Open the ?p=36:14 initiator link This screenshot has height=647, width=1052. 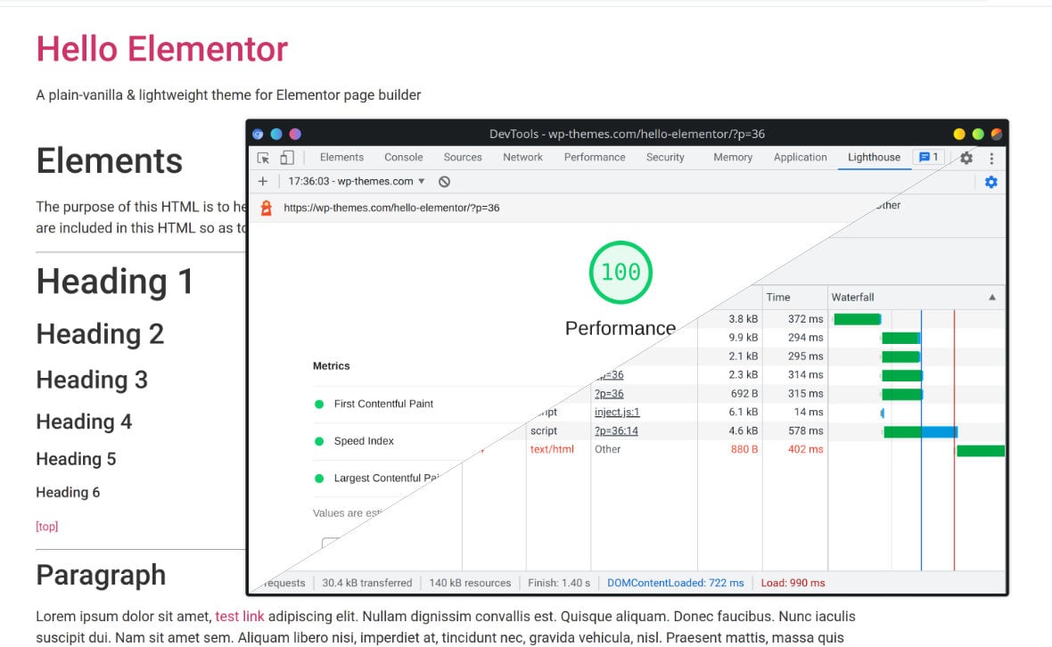616,431
